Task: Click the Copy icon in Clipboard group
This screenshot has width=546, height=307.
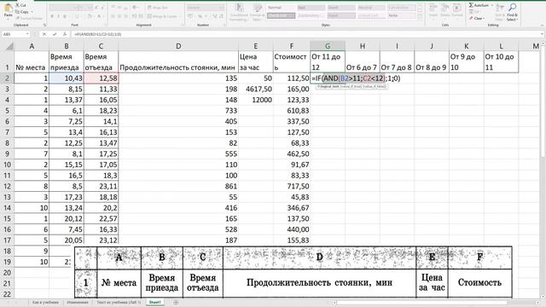Action: (17, 12)
